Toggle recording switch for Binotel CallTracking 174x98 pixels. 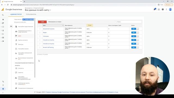(135, 47)
